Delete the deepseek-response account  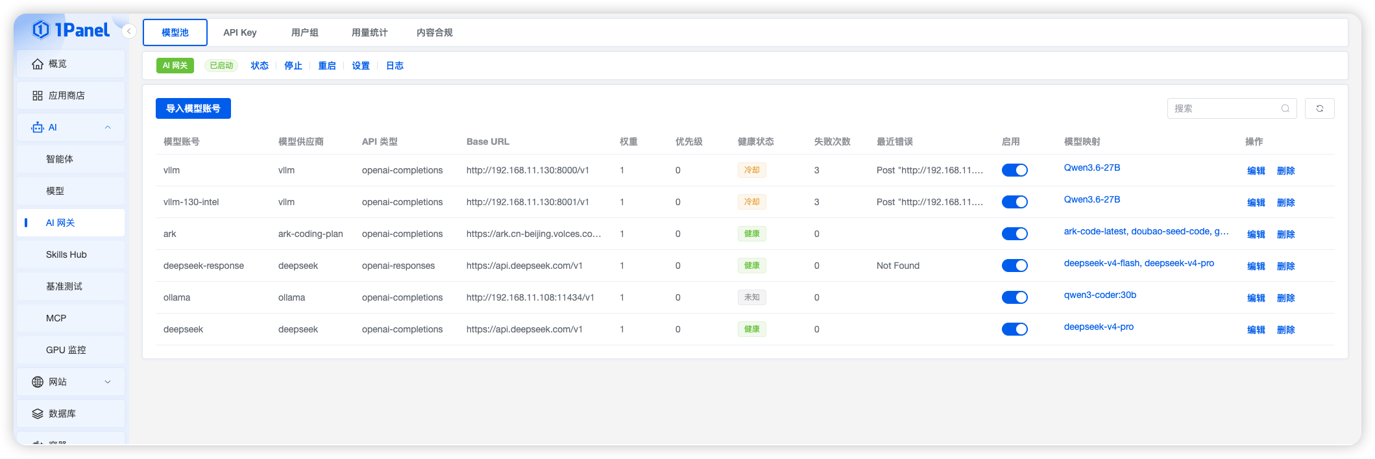[x=1286, y=266]
